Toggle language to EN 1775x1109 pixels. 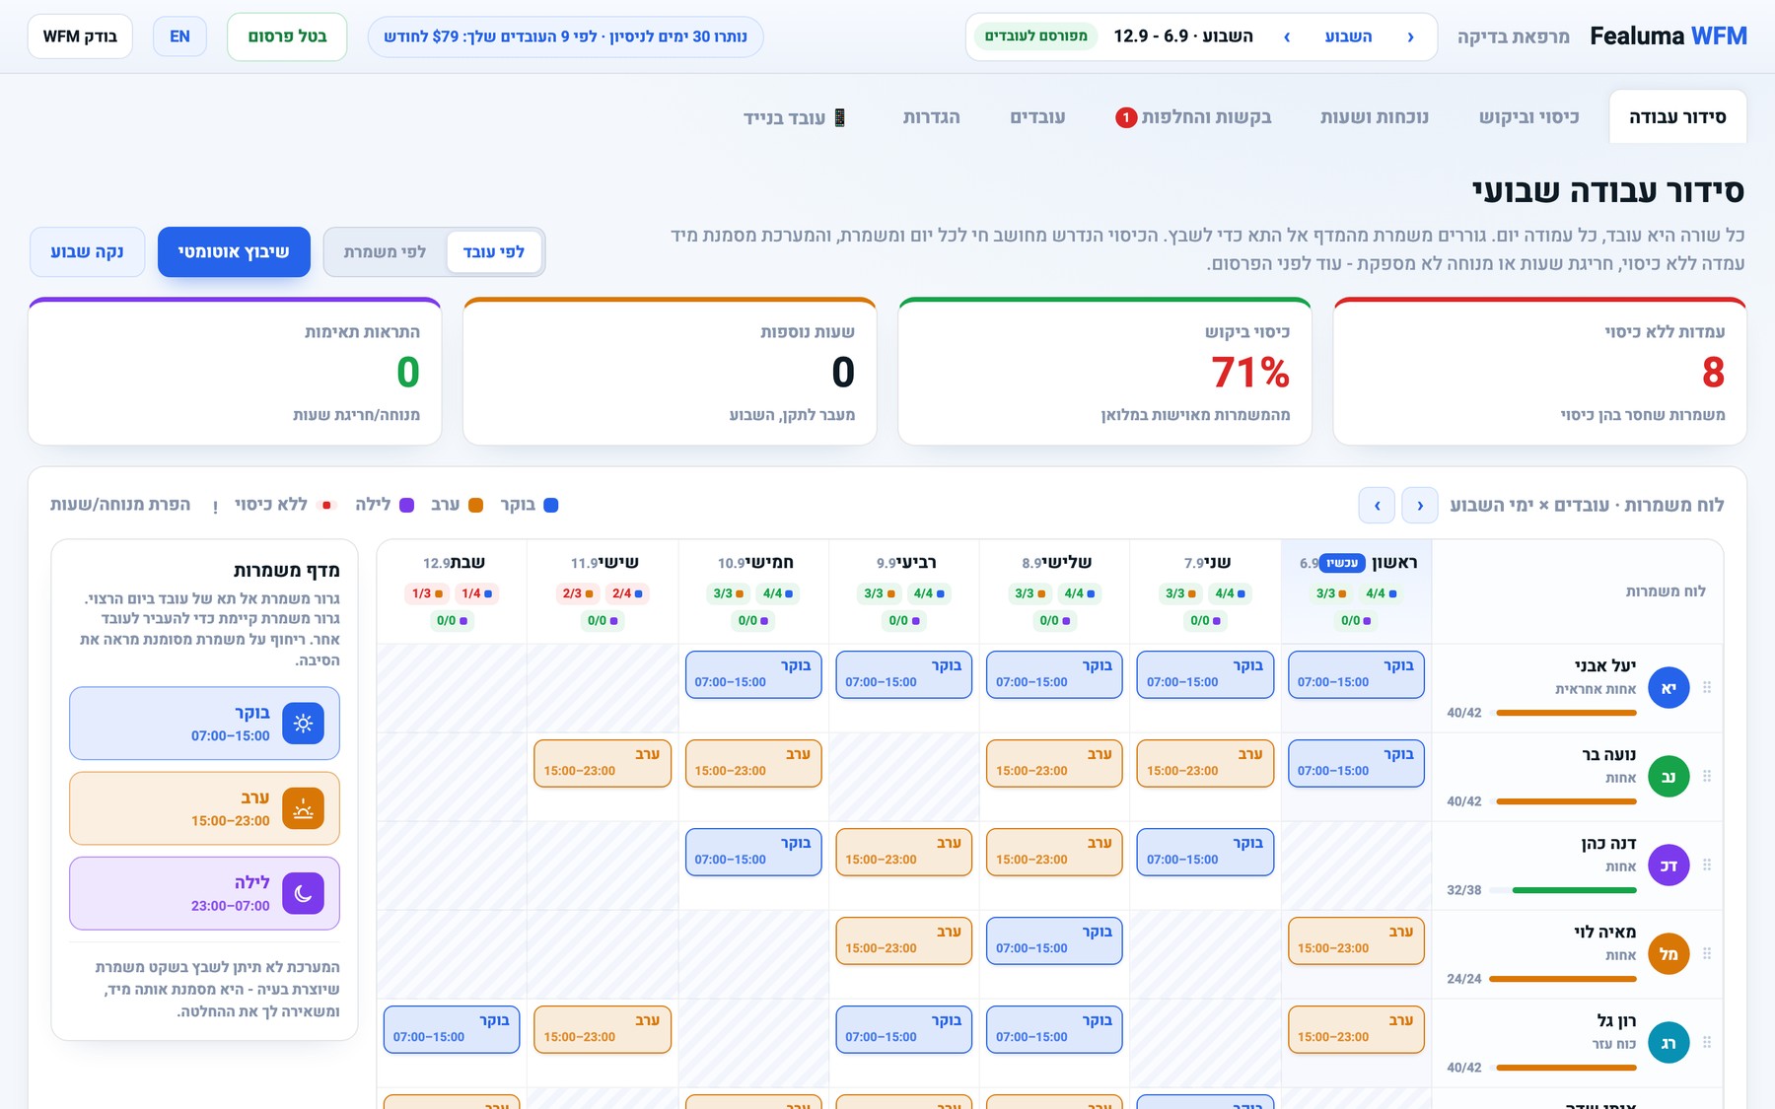tap(179, 36)
